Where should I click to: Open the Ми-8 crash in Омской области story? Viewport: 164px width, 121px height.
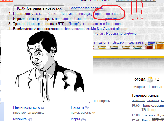pos(94,29)
